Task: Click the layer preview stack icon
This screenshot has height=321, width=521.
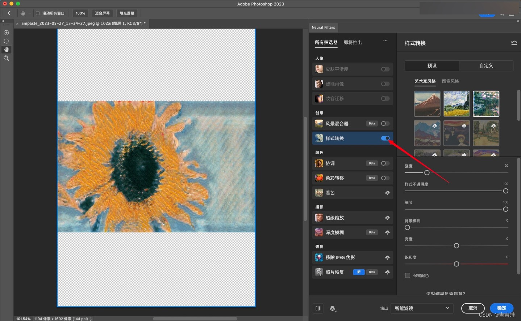Action: click(x=333, y=308)
